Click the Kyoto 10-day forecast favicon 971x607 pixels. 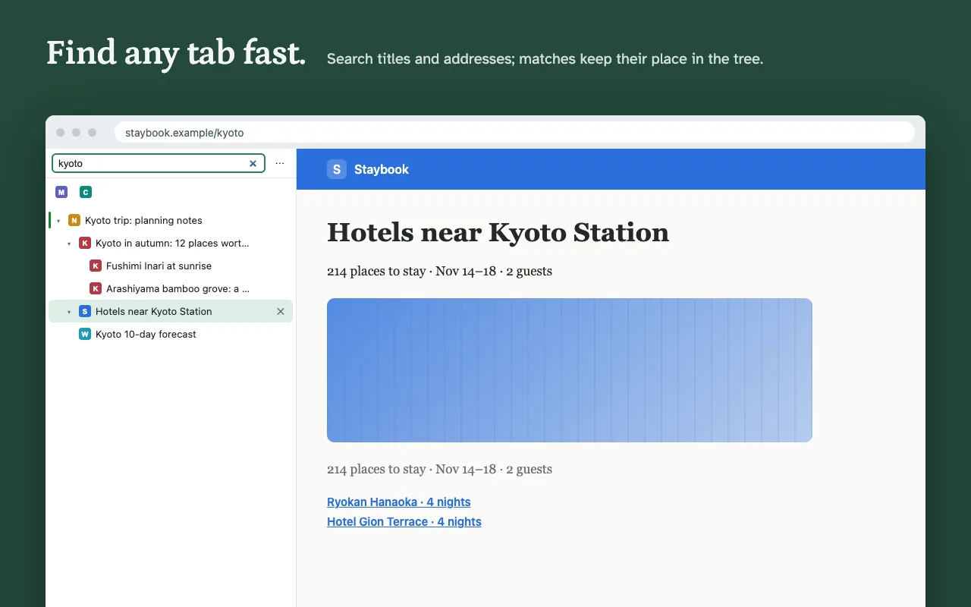pyautogui.click(x=85, y=334)
